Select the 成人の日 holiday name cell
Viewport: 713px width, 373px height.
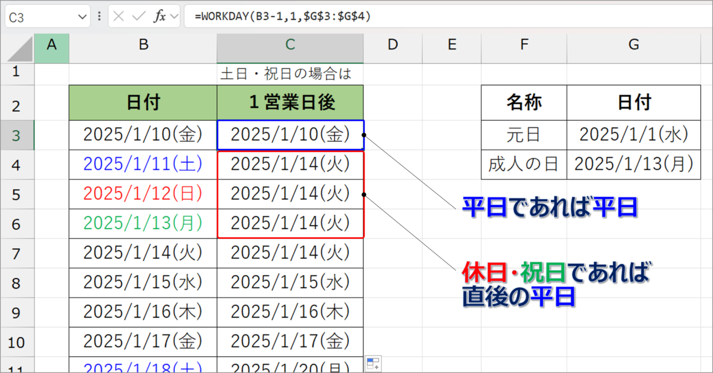523,165
